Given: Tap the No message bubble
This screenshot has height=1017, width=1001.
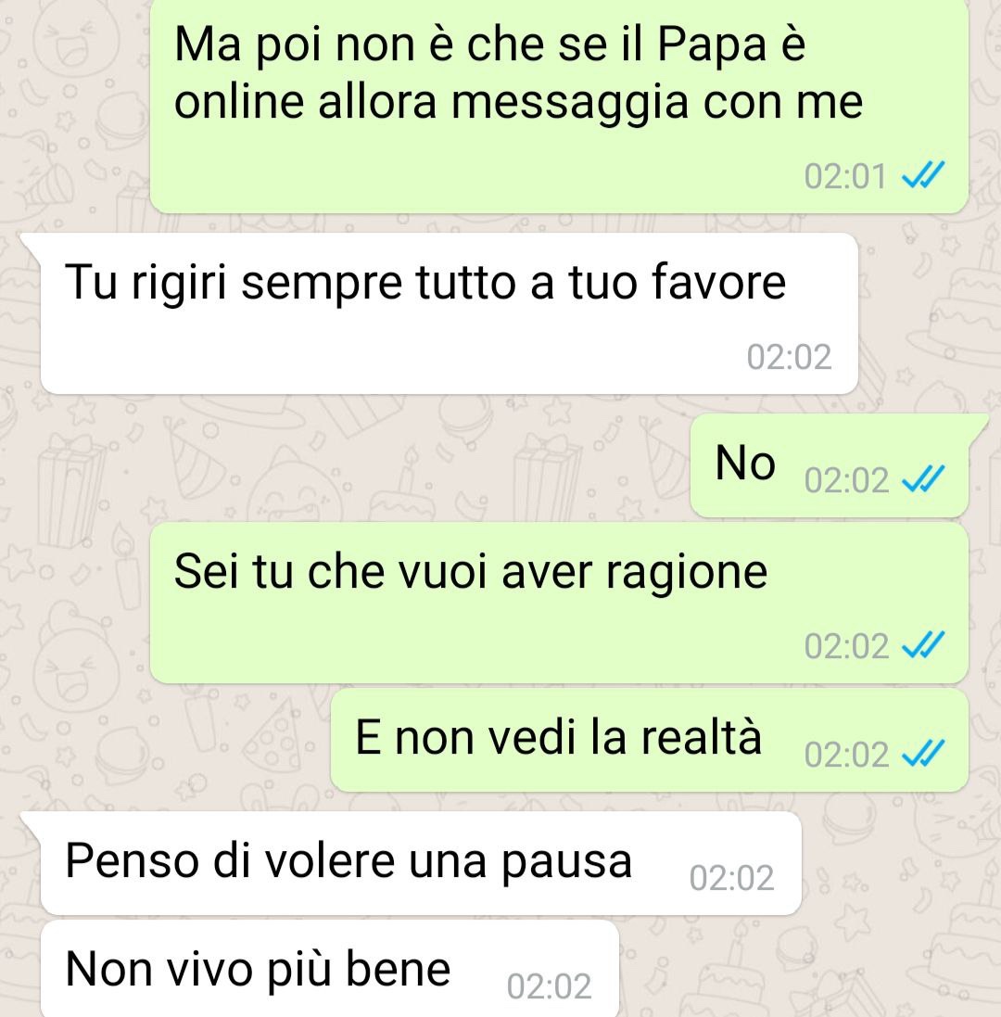Looking at the screenshot, I should pyautogui.click(x=830, y=465).
